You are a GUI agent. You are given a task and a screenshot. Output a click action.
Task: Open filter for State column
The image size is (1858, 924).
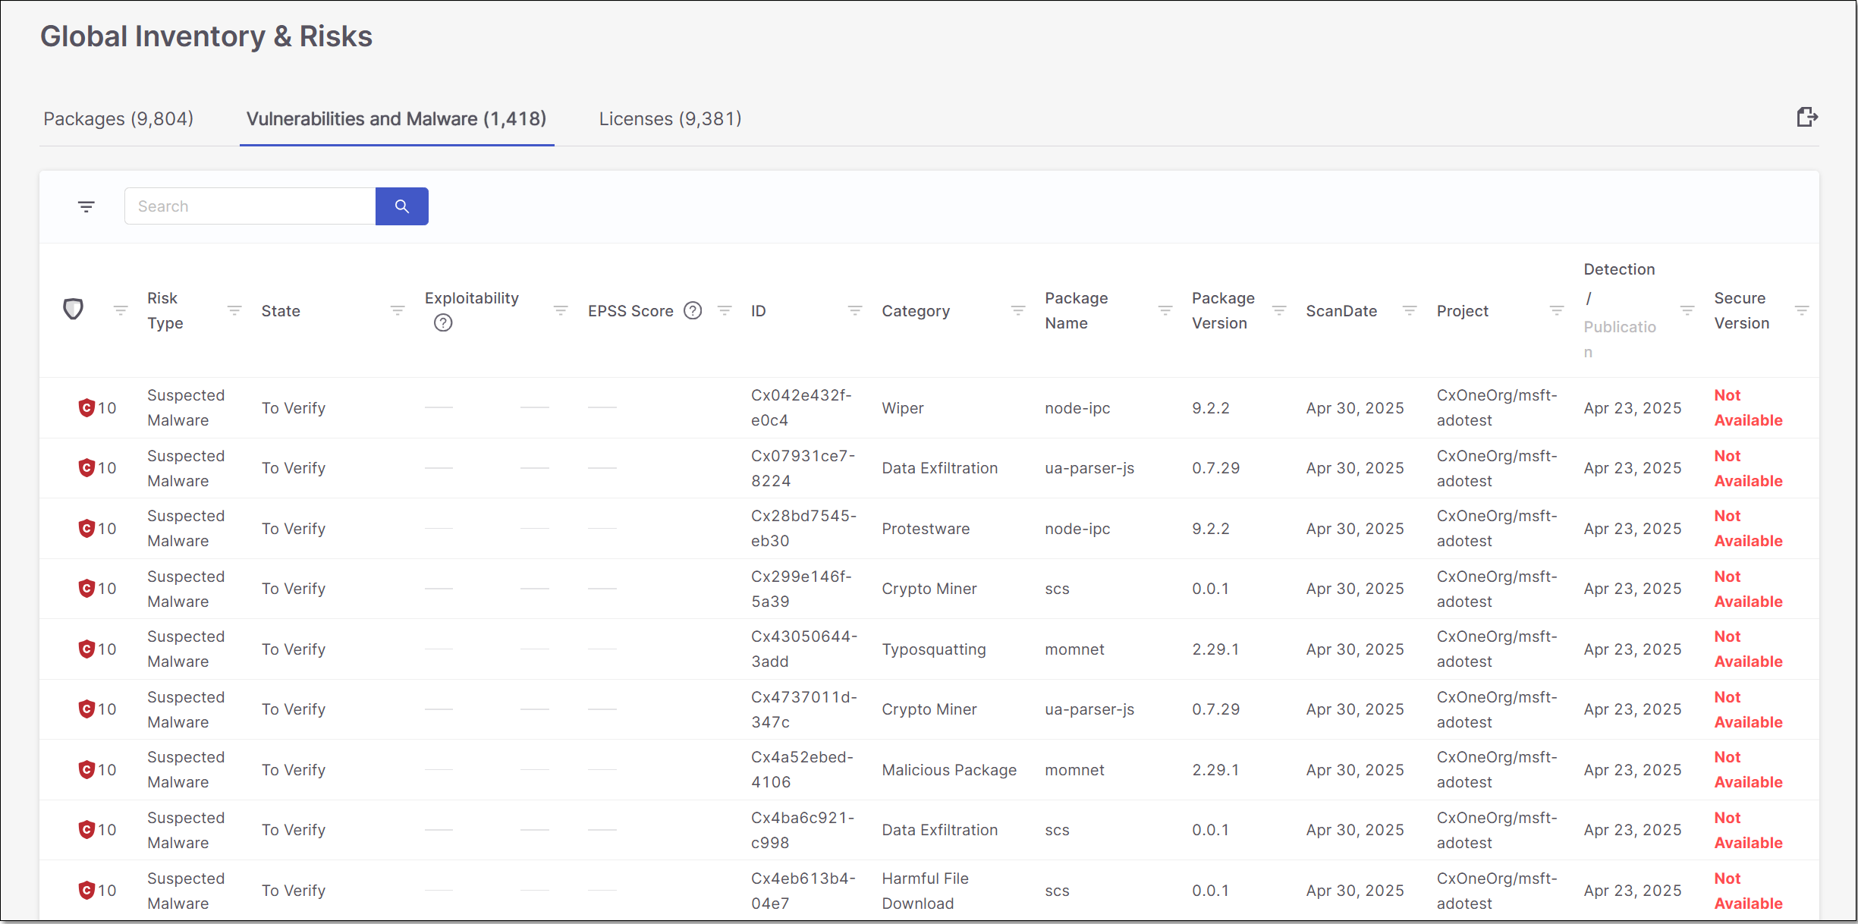point(398,310)
